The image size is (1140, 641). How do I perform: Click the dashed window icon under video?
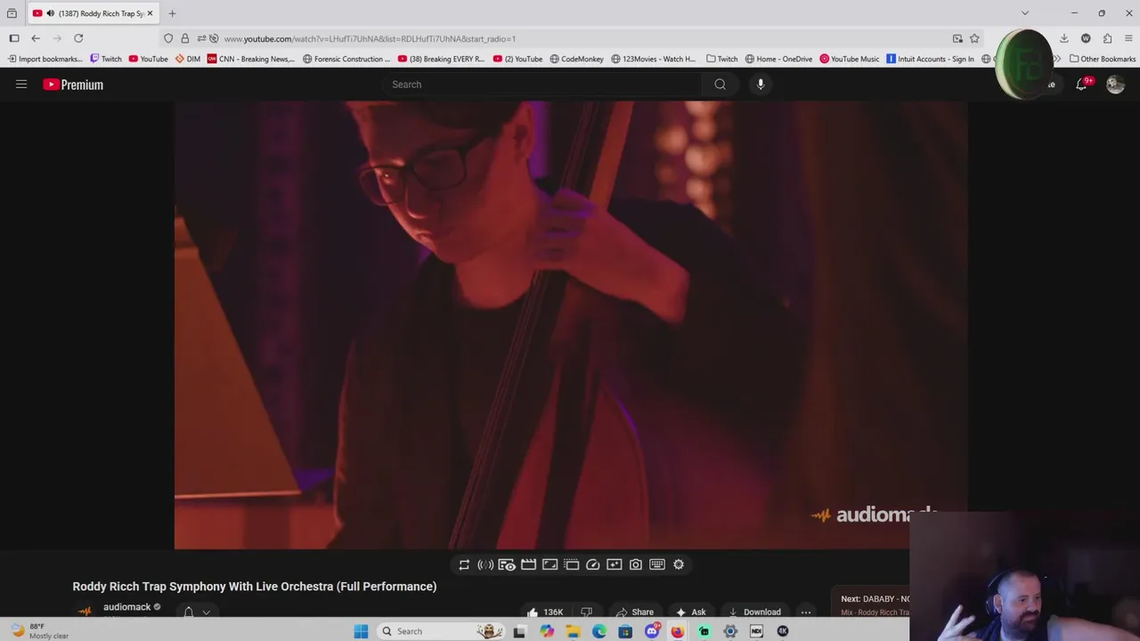(x=571, y=564)
